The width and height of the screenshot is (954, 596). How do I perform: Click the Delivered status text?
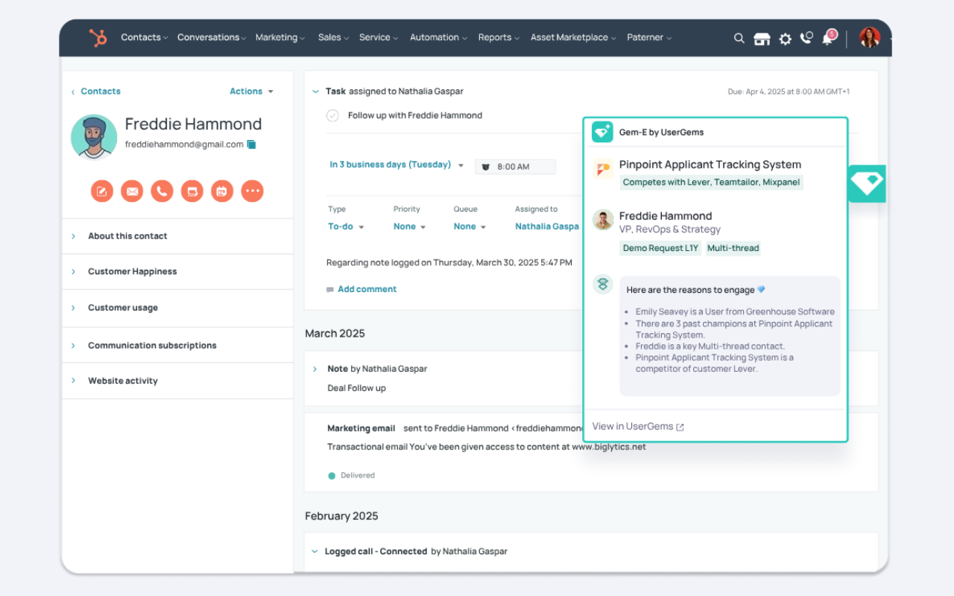[358, 475]
